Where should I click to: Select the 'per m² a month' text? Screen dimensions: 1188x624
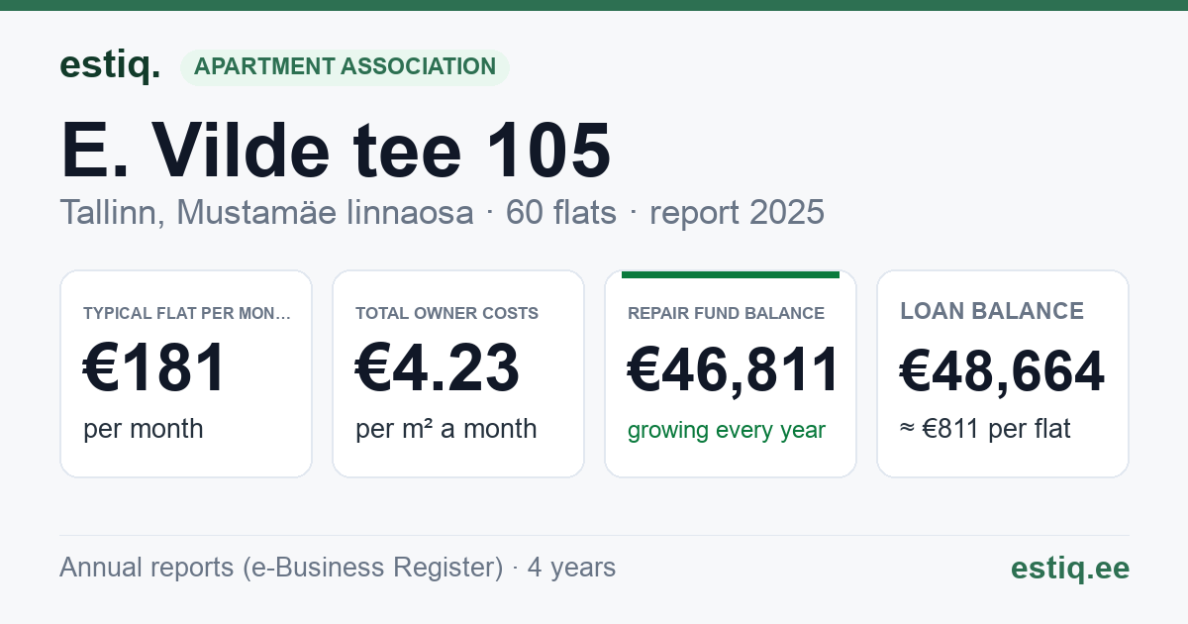446,429
